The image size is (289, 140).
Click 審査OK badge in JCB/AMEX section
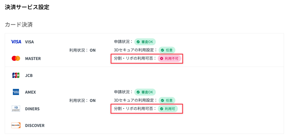[145, 92]
